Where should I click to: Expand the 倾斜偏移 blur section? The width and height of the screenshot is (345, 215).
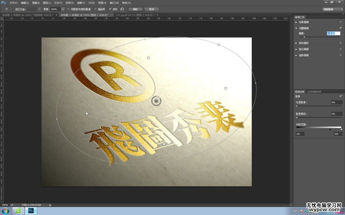click(296, 42)
